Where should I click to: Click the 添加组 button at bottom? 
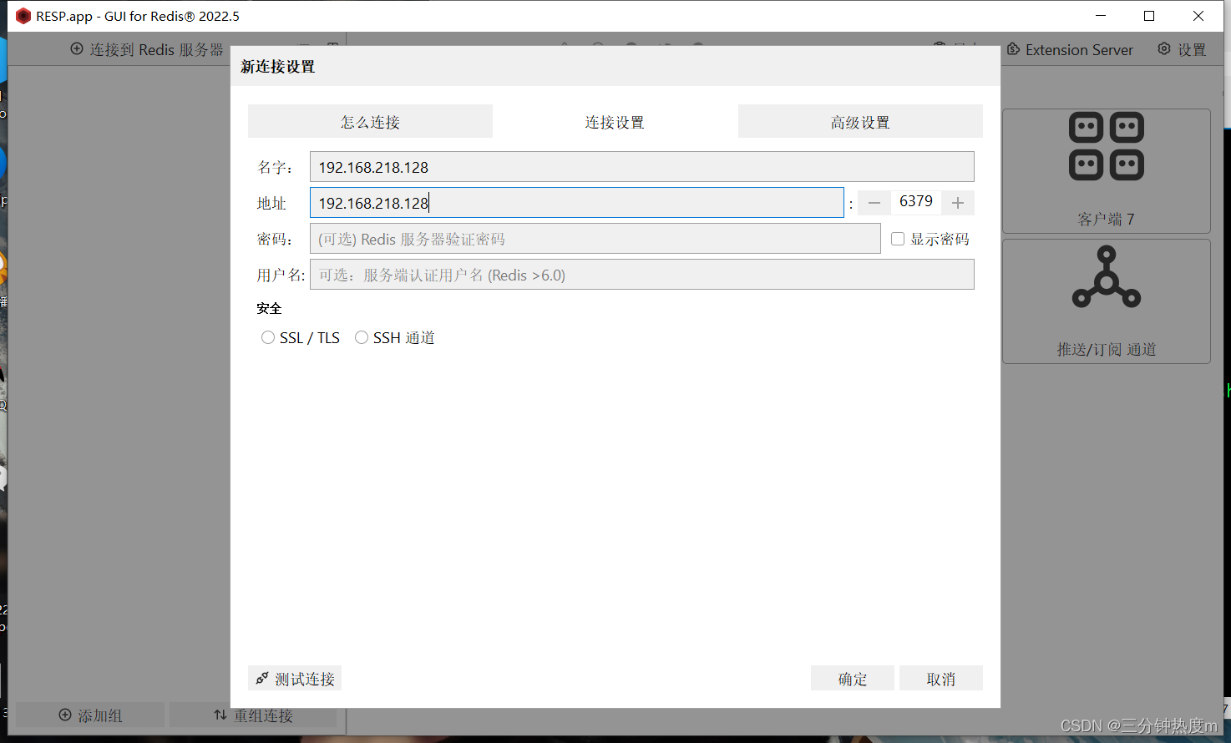[x=90, y=715]
